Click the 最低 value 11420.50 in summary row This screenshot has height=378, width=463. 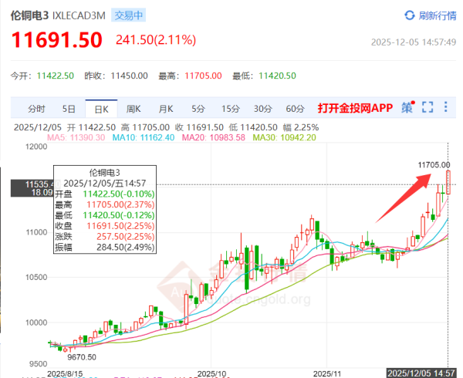[277, 76]
